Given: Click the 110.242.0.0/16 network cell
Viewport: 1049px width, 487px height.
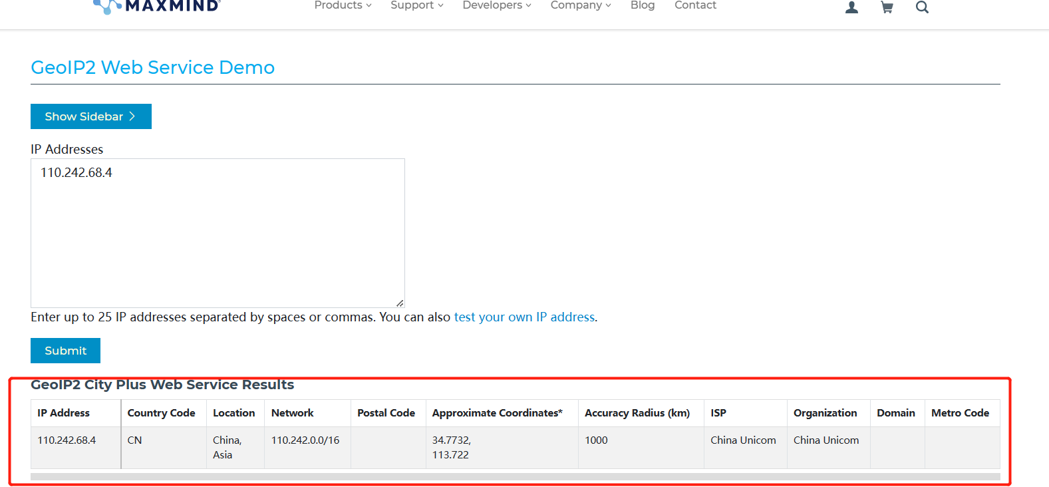Looking at the screenshot, I should pos(307,448).
